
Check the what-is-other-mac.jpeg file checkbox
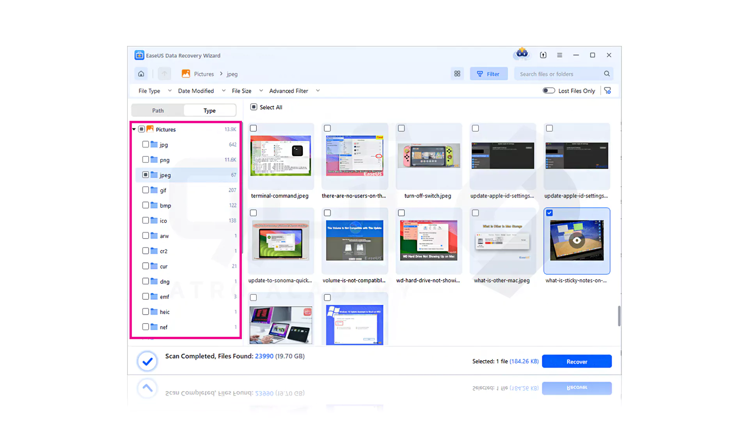tap(475, 213)
